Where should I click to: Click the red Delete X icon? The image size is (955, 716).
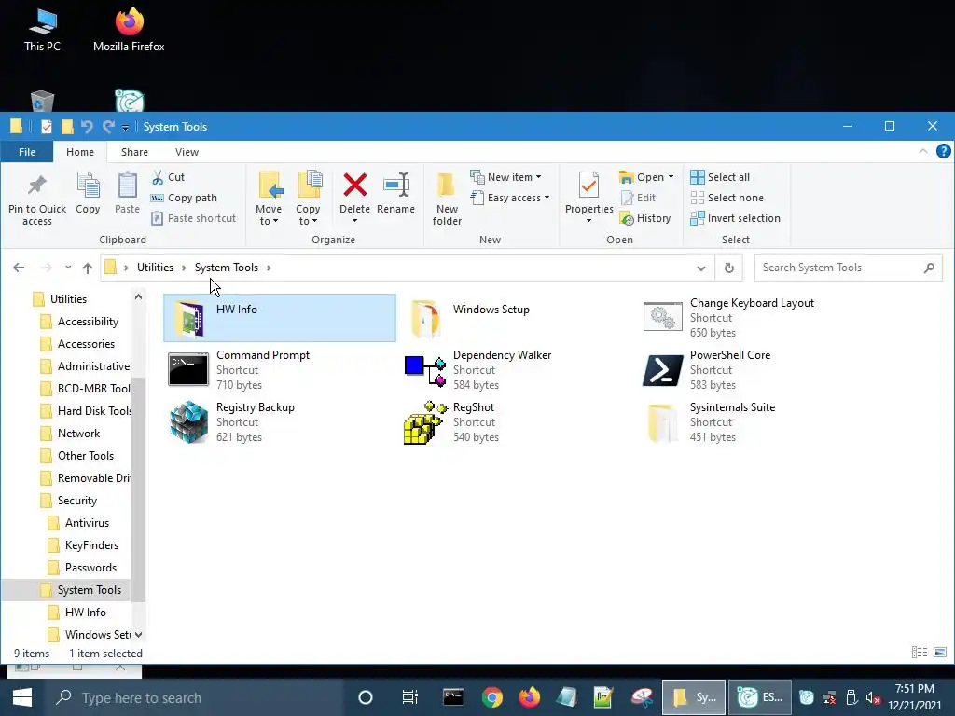(x=354, y=186)
